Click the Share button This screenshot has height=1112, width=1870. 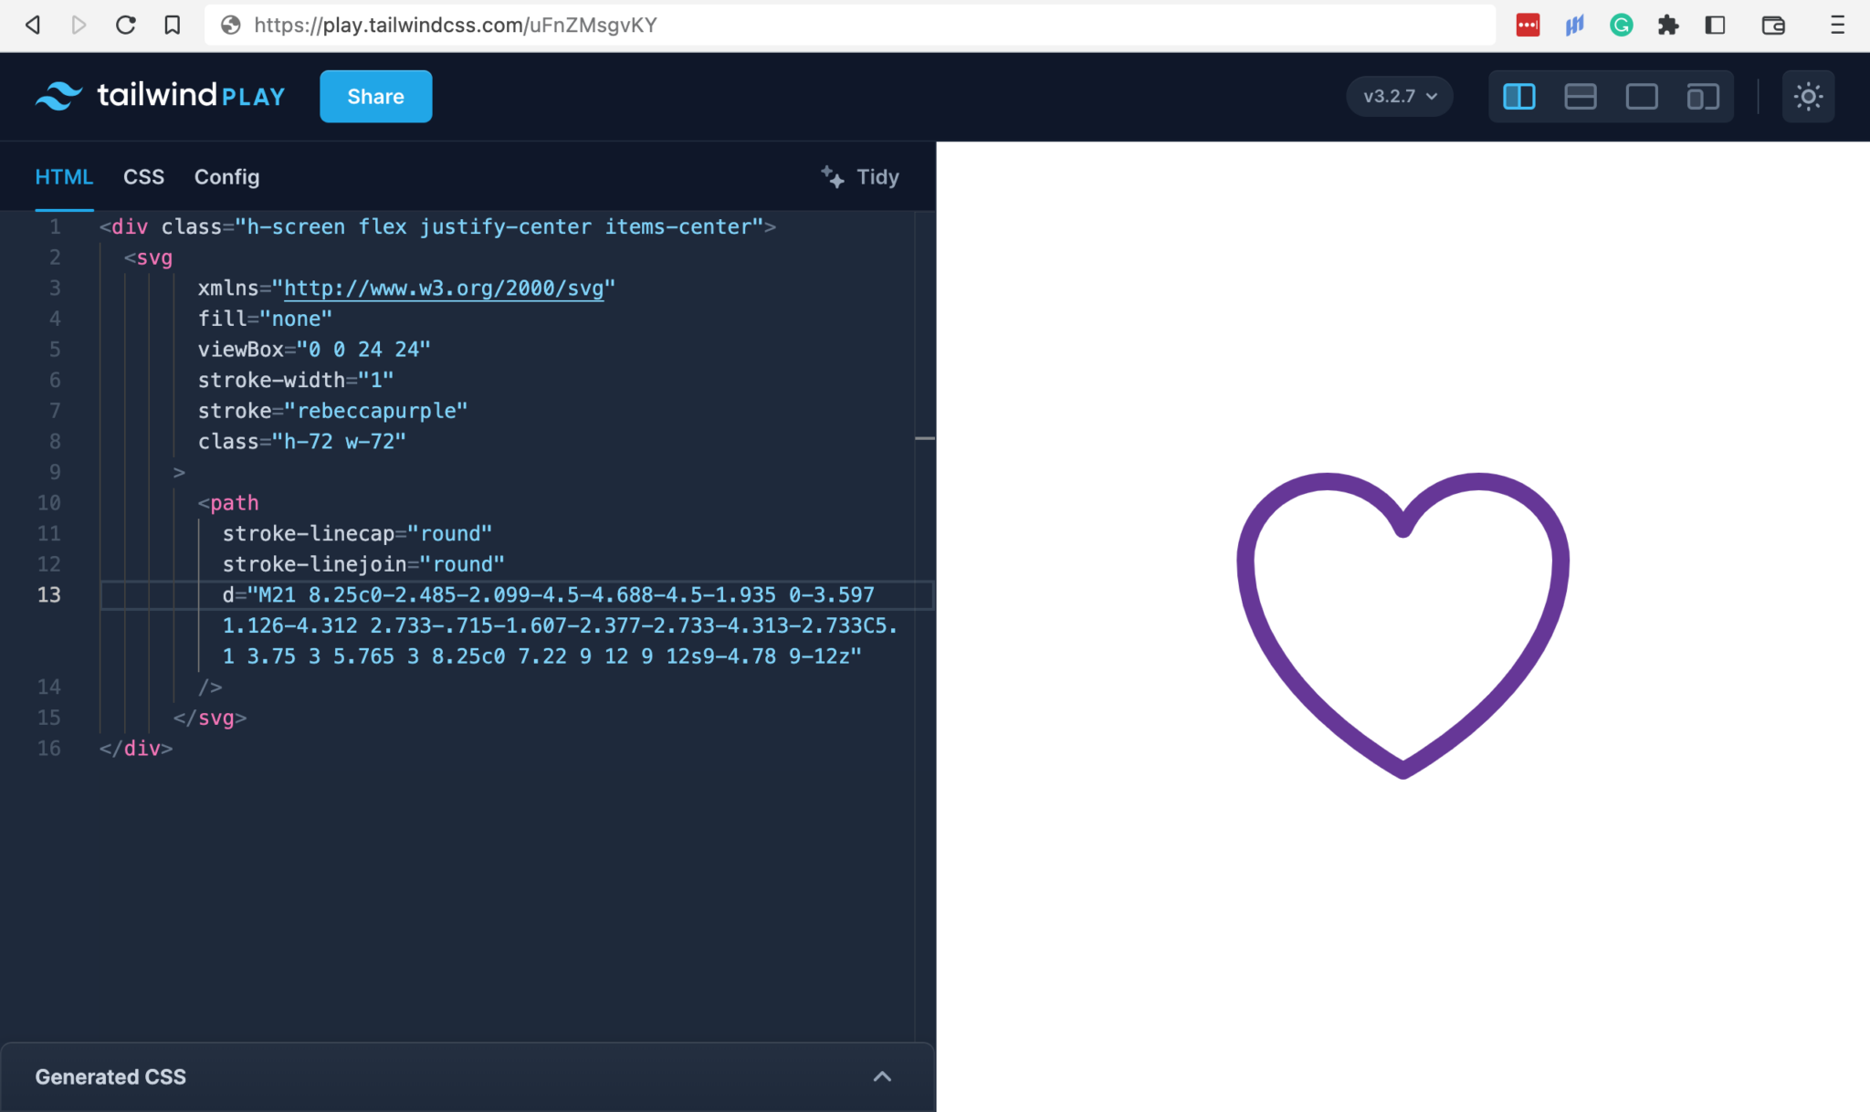click(x=374, y=96)
